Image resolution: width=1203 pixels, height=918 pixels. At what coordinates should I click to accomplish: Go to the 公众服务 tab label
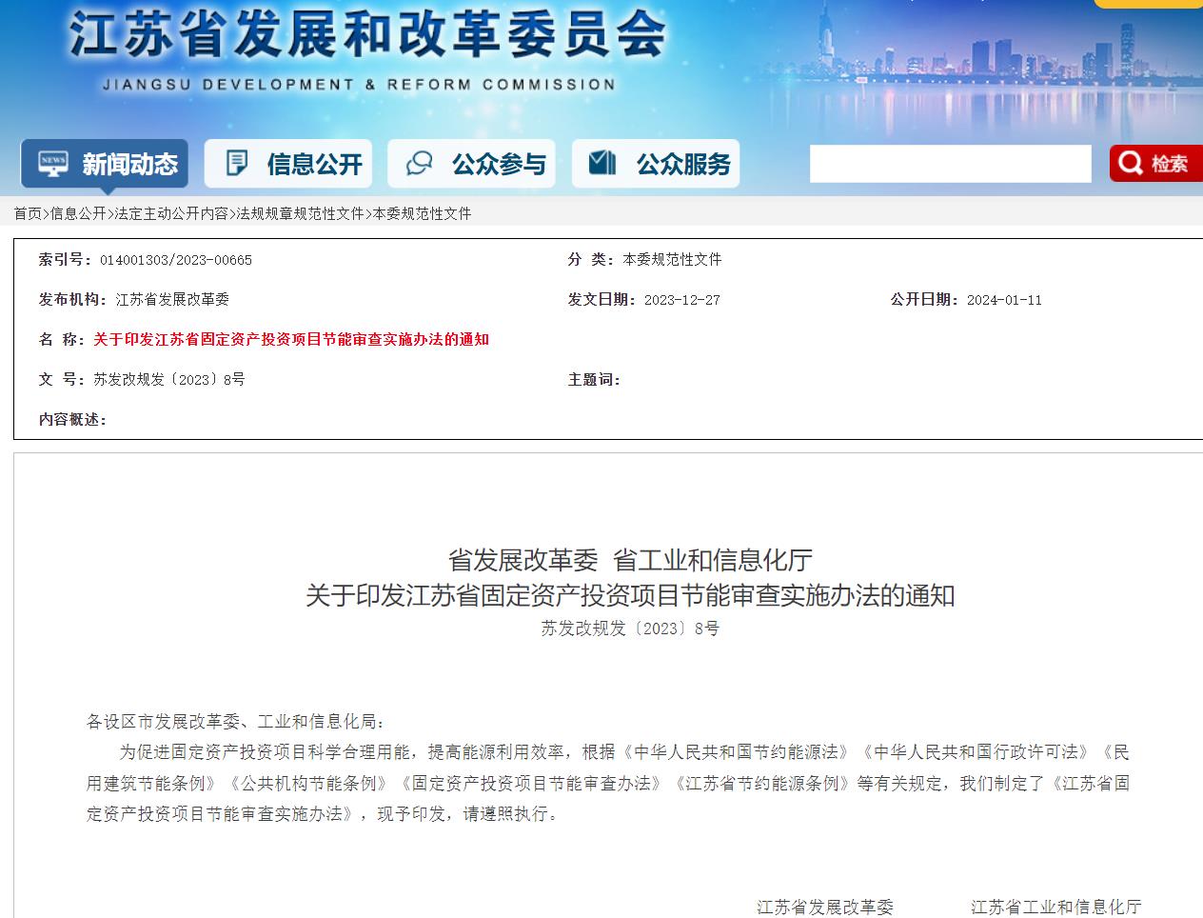click(683, 165)
